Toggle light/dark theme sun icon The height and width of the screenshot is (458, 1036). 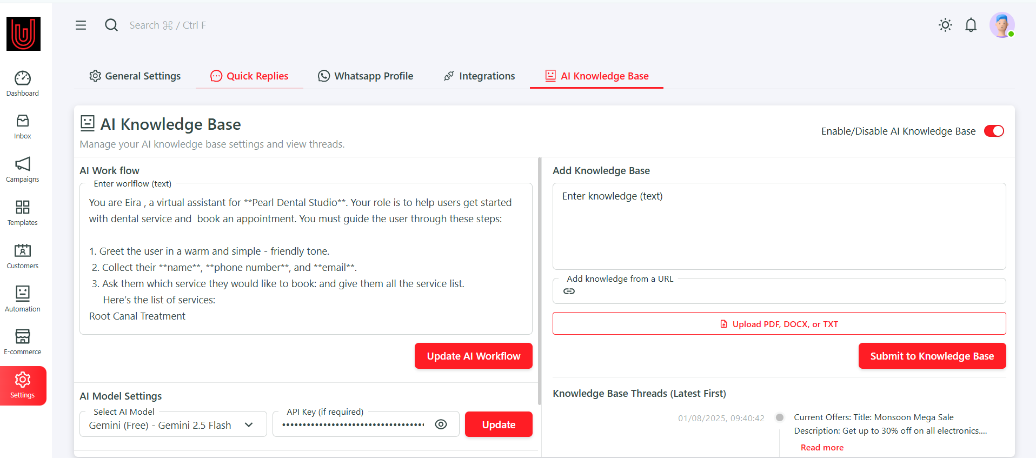point(945,25)
